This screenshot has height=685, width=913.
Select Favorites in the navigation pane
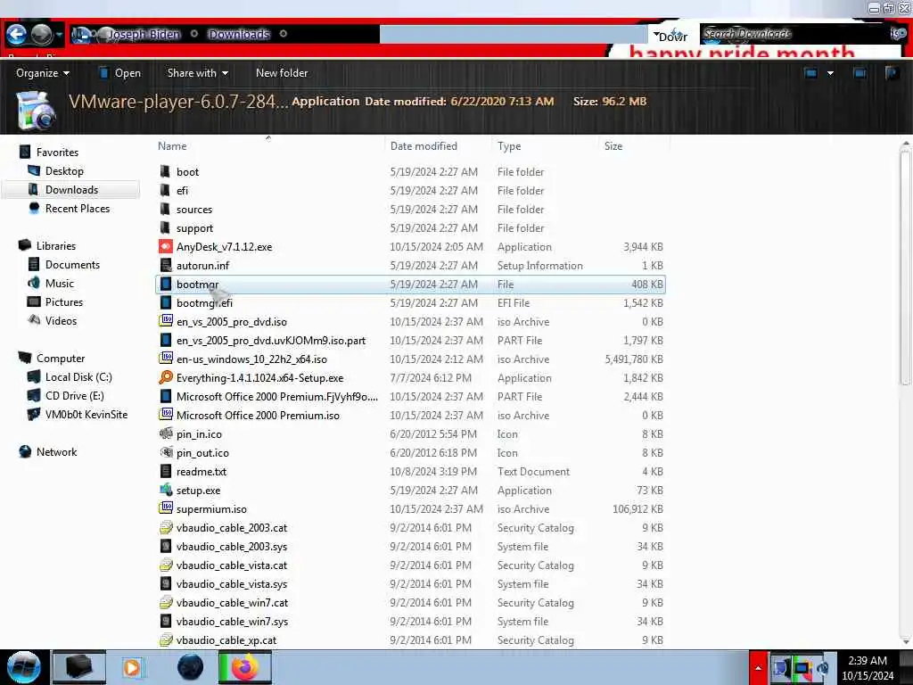coord(57,152)
